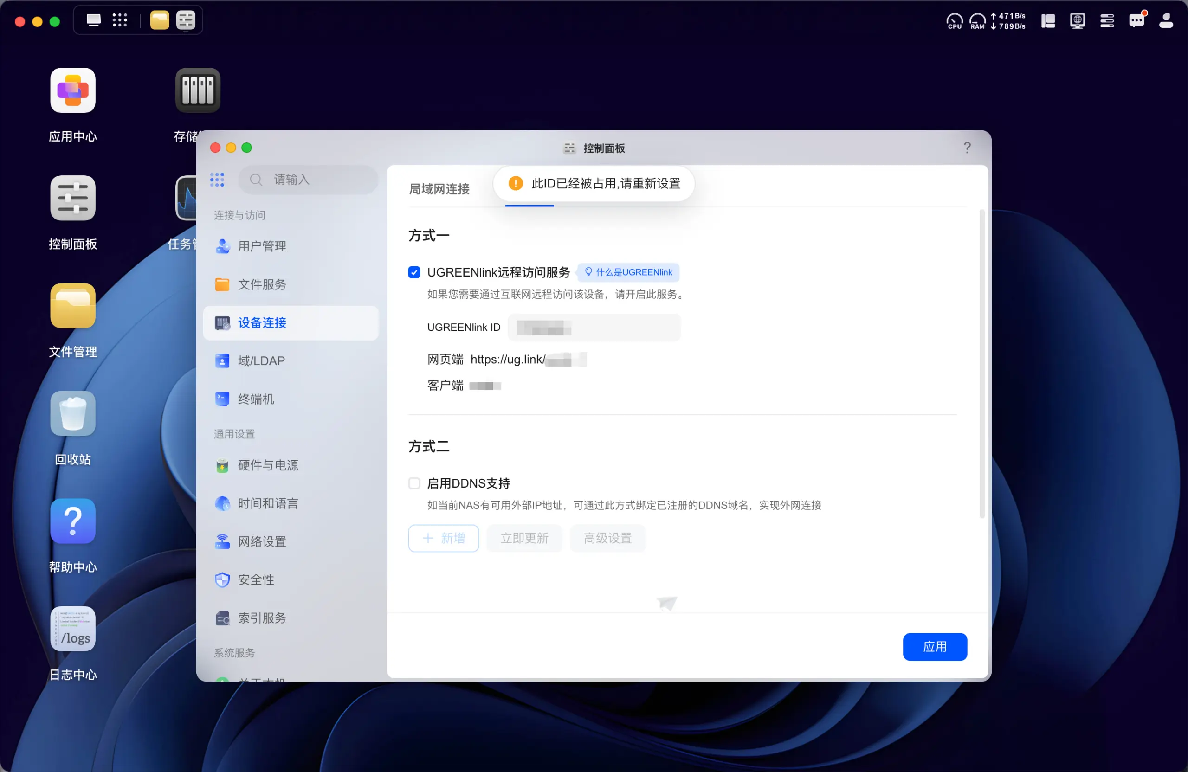
Task: Select 文件服务 in sidebar
Action: (291, 284)
